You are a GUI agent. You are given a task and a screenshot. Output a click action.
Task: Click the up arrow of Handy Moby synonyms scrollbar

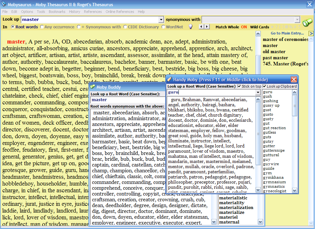coord(258,100)
